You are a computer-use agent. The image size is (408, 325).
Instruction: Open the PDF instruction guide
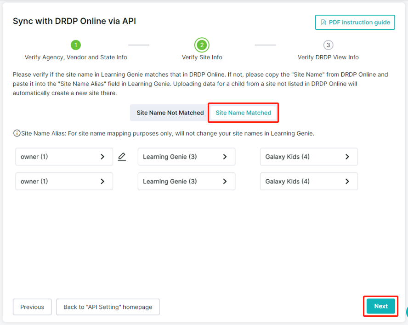tap(355, 22)
